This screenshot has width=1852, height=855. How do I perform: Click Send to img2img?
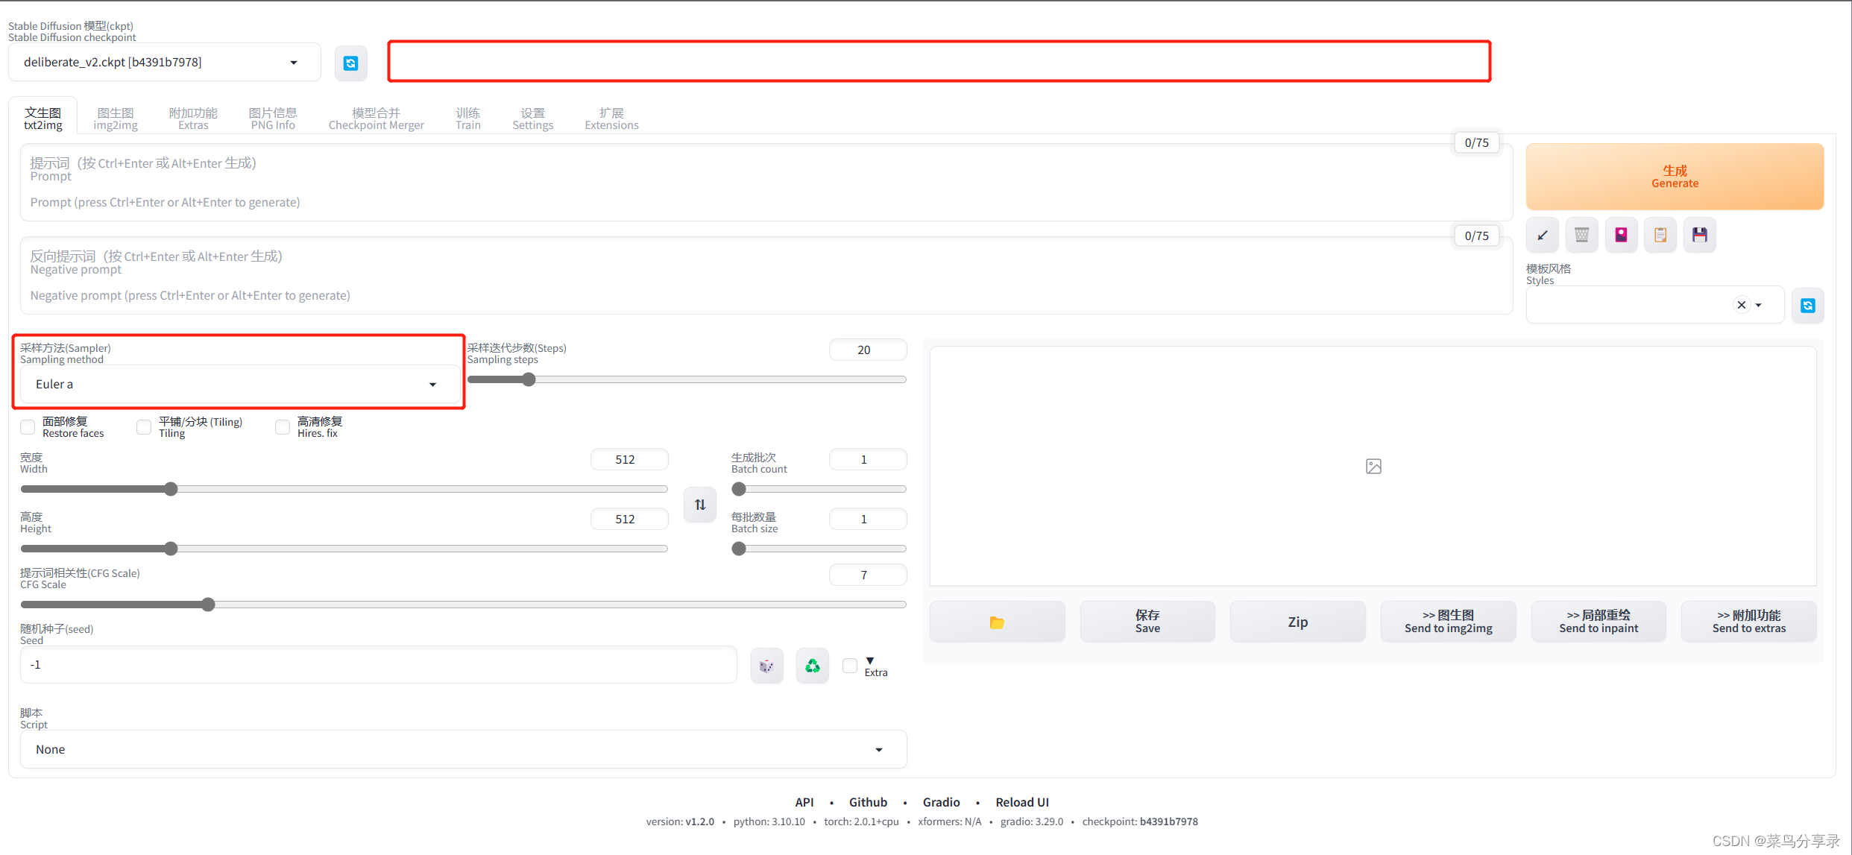click(x=1448, y=622)
